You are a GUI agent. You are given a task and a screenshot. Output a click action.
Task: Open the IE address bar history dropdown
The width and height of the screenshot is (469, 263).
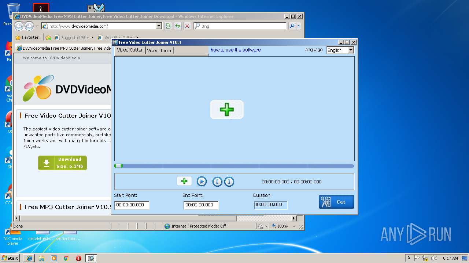coord(159,26)
